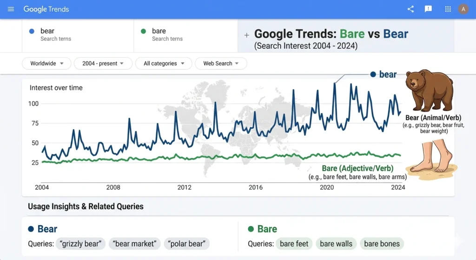Viewport: 476px width, 260px height.
Task: Open the All categories dropdown
Action: coord(164,63)
